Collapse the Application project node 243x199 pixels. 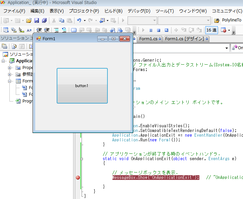(3, 61)
